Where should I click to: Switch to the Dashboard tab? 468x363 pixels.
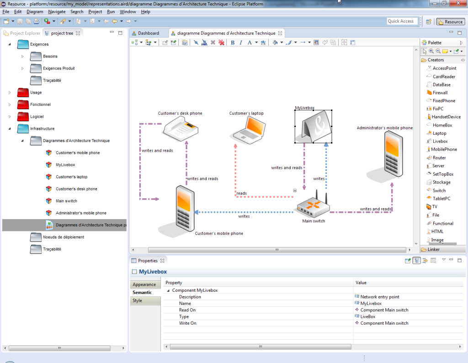[148, 33]
